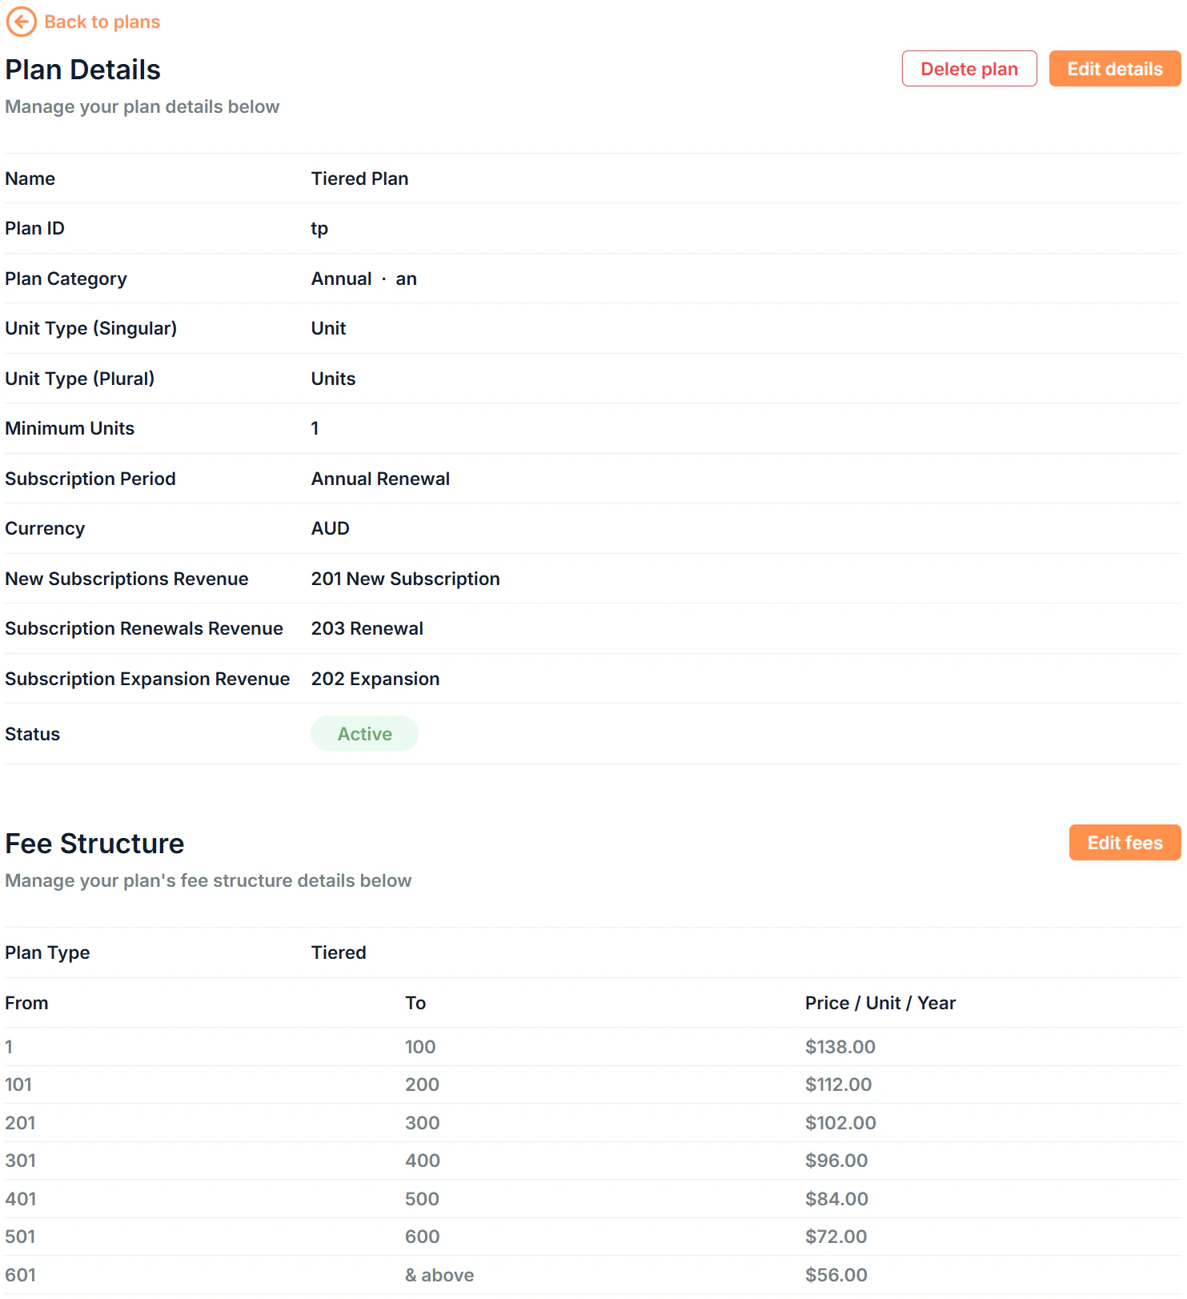Viewport: 1187px width, 1299px height.
Task: Select the 203 Renewal revenue value
Action: (367, 628)
